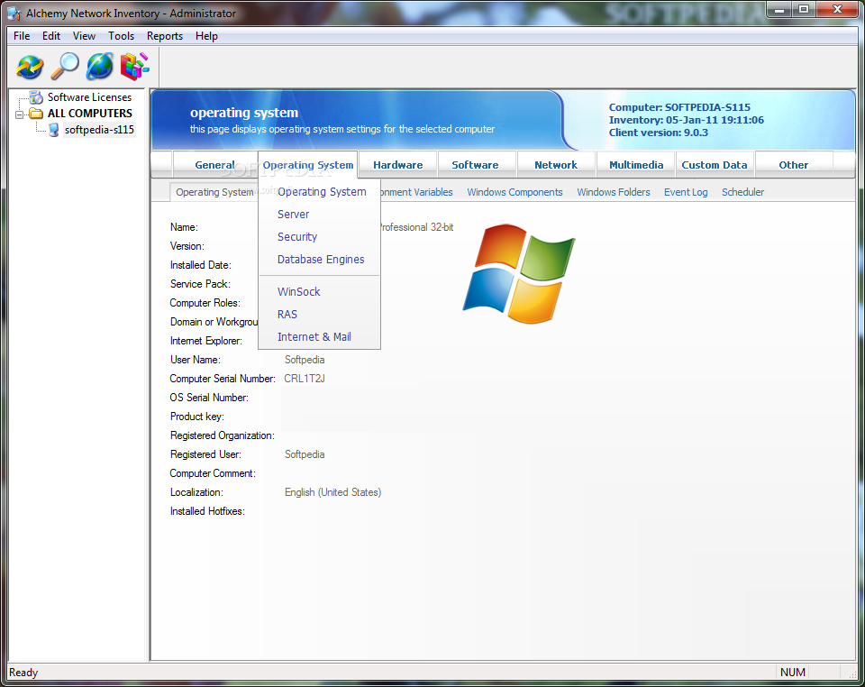The height and width of the screenshot is (687, 865).
Task: Collapse the ALL COMPUTERS tree node
Action: [20, 114]
